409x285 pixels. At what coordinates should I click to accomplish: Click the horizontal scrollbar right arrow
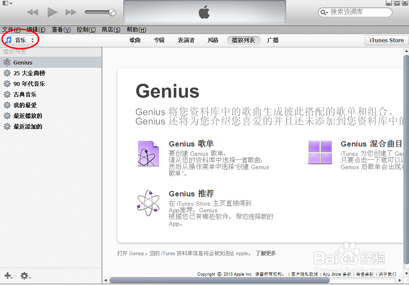pos(400,280)
